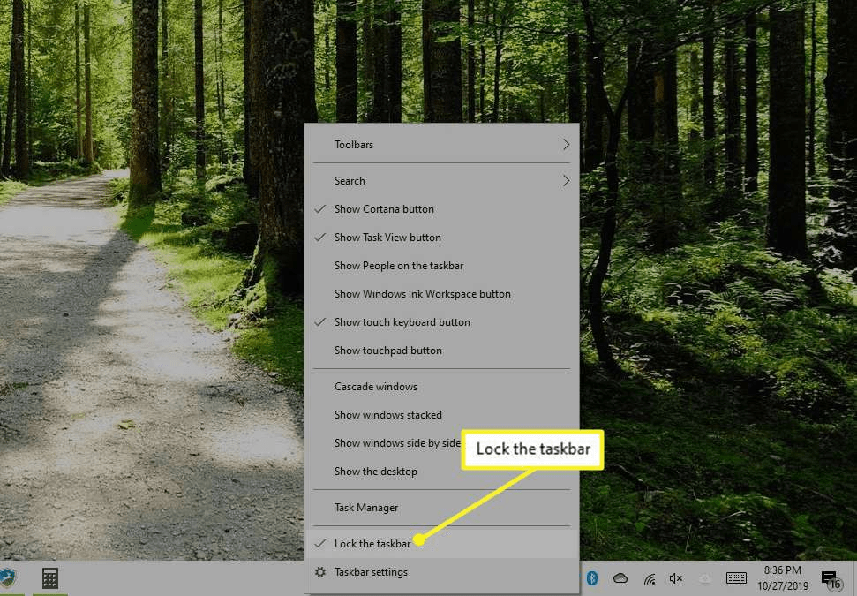Select Cascade windows from the menu
This screenshot has height=596, width=857.
coord(375,387)
